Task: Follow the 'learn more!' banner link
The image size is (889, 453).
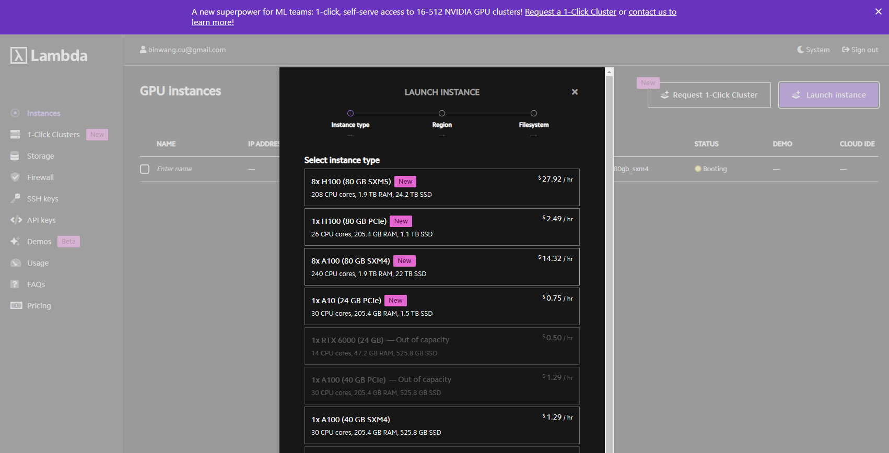Action: point(213,22)
